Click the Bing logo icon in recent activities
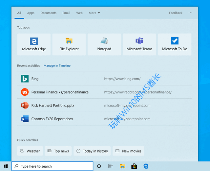The width and height of the screenshot is (210, 171). point(25,79)
